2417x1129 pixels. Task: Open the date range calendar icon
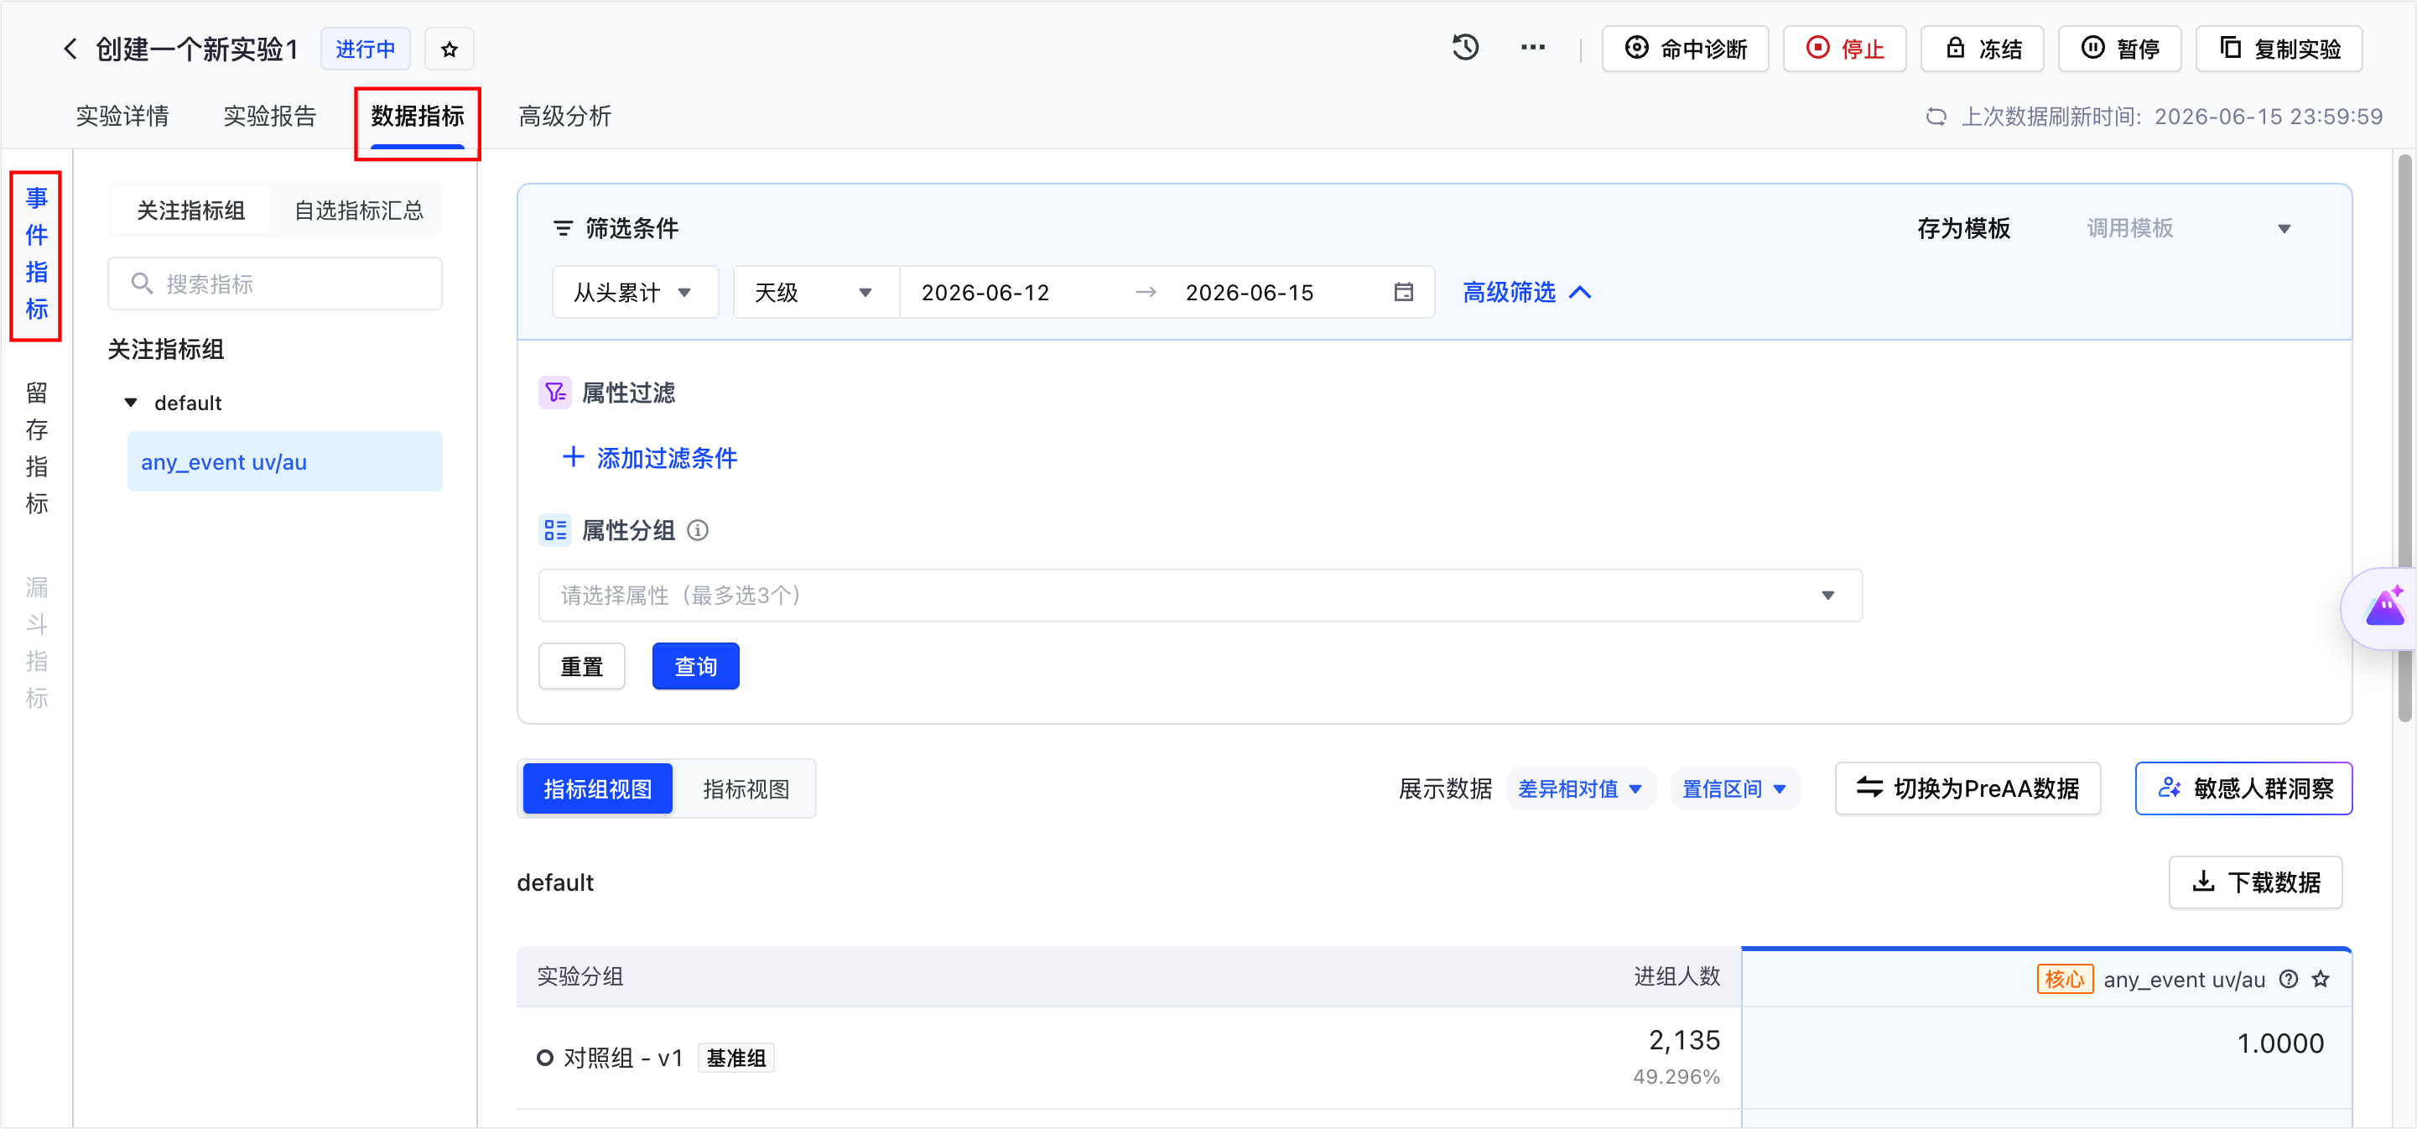click(x=1404, y=292)
